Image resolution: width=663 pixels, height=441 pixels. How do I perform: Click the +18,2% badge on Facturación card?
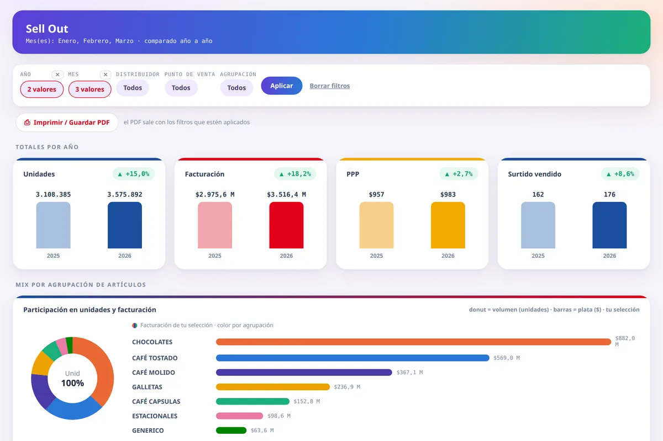(x=295, y=174)
